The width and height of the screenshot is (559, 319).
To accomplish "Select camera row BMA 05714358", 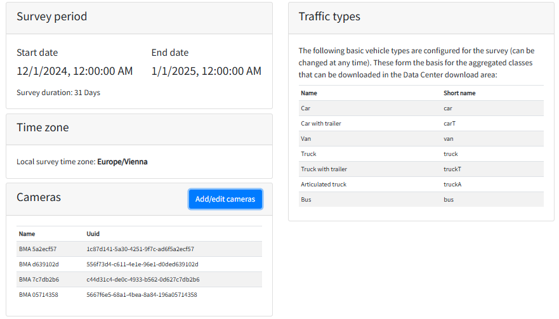I will 139,295.
